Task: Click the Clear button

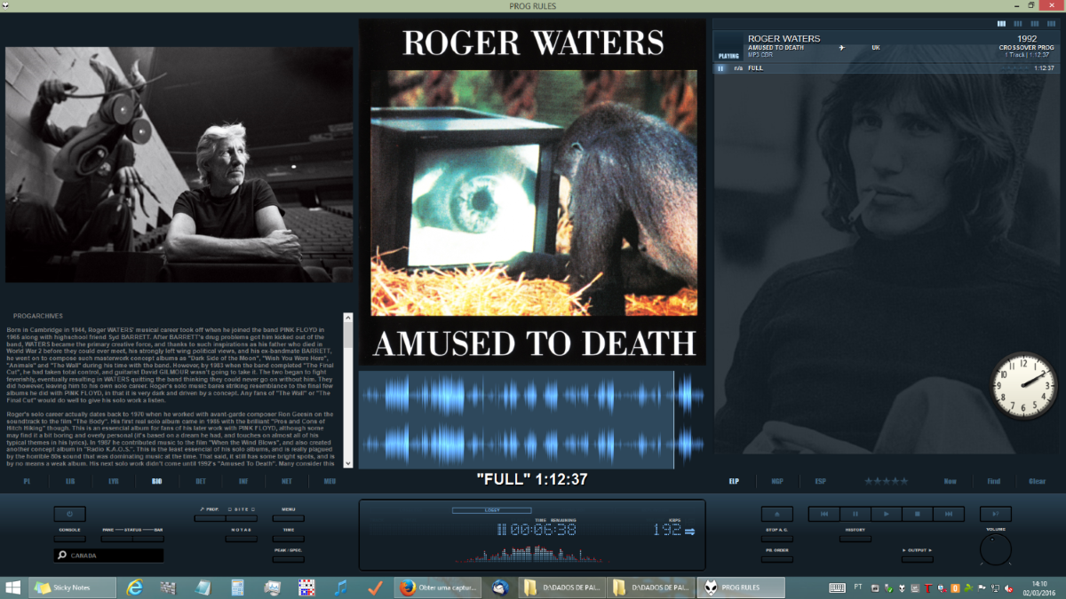Action: click(1037, 481)
